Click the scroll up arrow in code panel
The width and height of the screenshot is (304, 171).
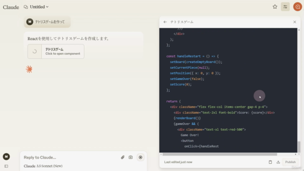coord(299,30)
